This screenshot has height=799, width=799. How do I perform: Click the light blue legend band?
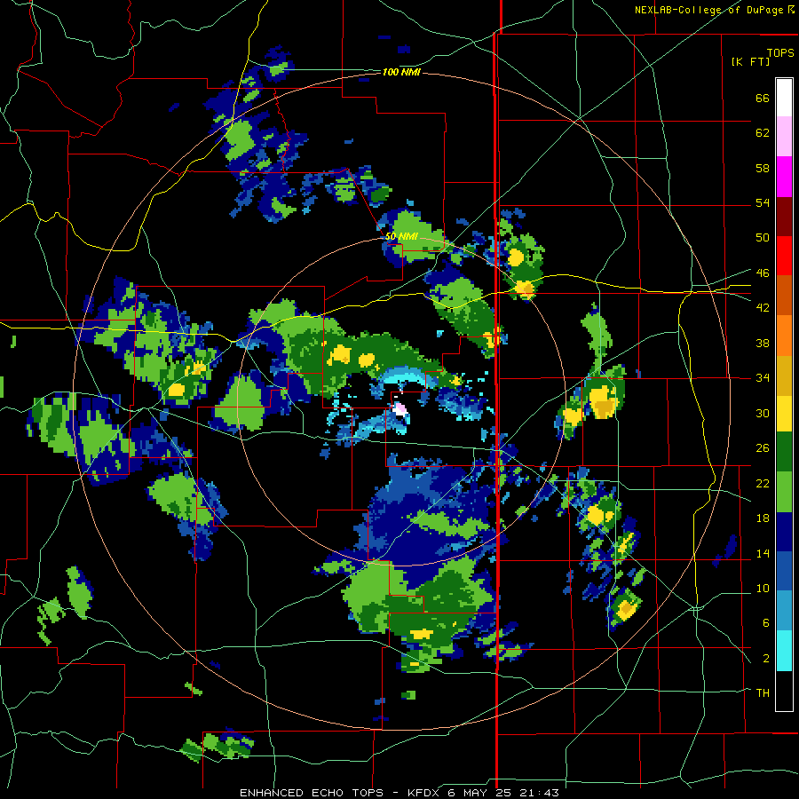click(784, 611)
